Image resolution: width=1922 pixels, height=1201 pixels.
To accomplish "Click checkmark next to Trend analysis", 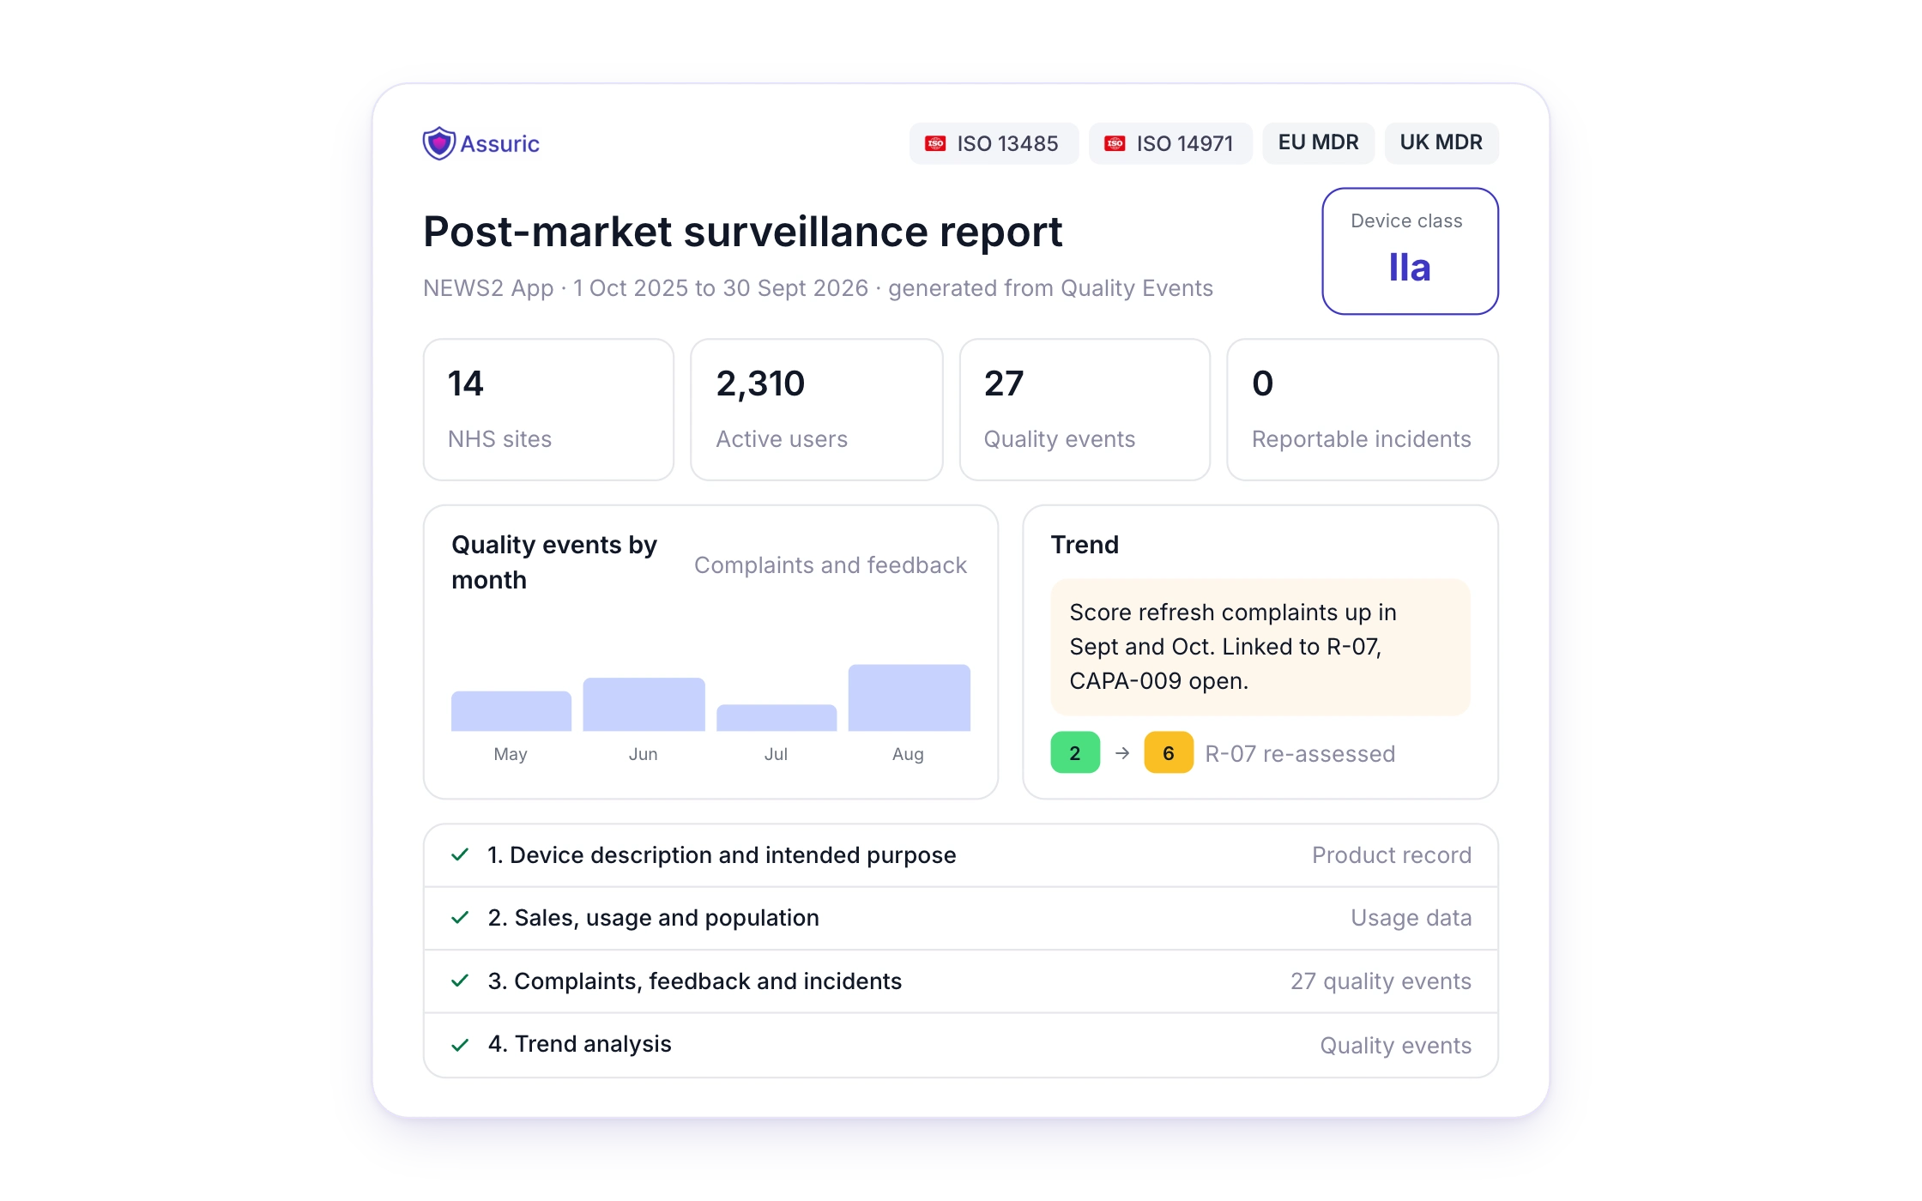I will (x=460, y=1044).
